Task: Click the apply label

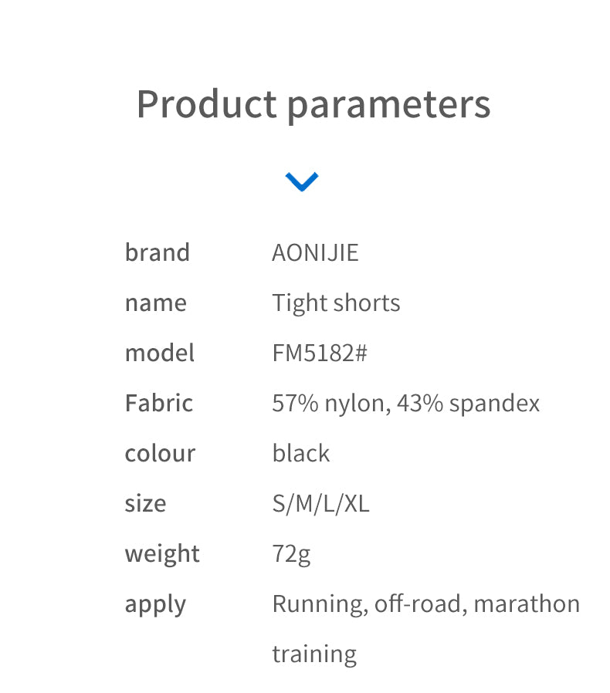Action: 155,604
